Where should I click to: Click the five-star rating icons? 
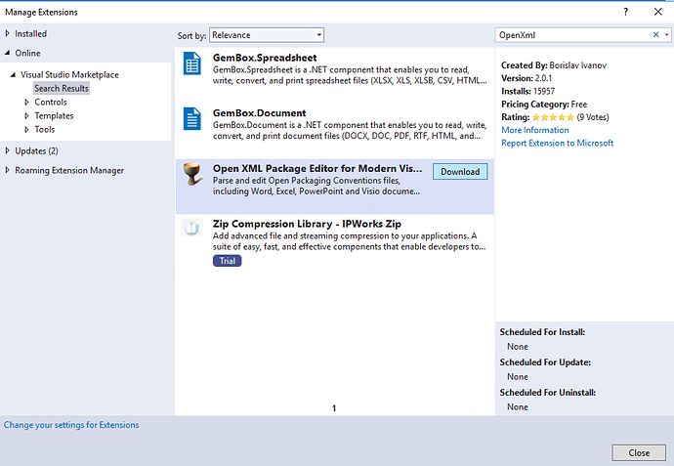tap(551, 117)
